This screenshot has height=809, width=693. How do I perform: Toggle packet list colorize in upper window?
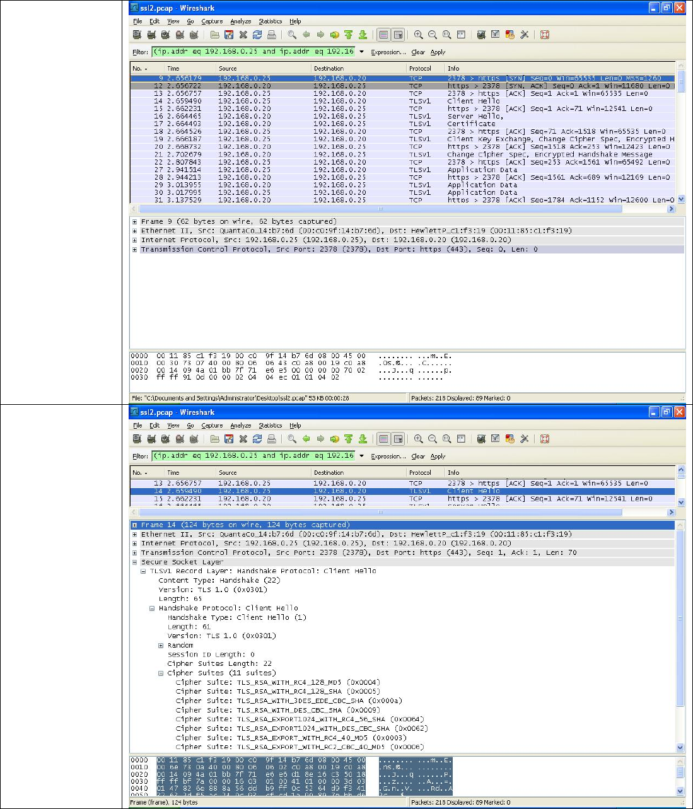pos(383,35)
